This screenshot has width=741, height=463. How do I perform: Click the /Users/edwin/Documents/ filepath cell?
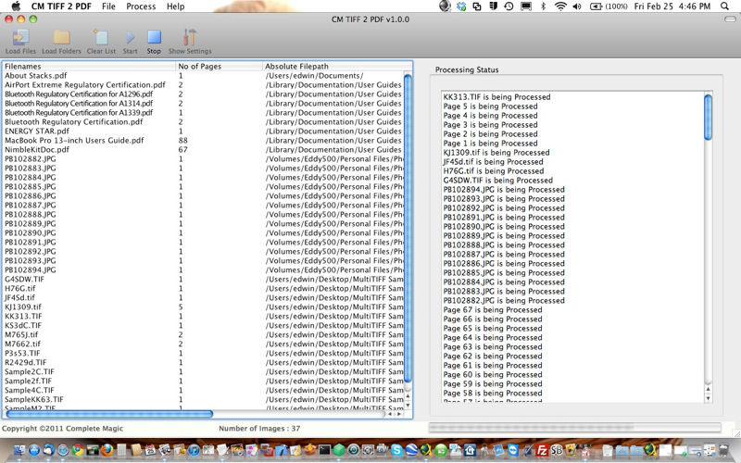click(314, 76)
